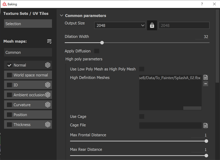Screen dimensions: 220x160
Task: Browse for a High Definition Meshes file
Action: (206, 78)
